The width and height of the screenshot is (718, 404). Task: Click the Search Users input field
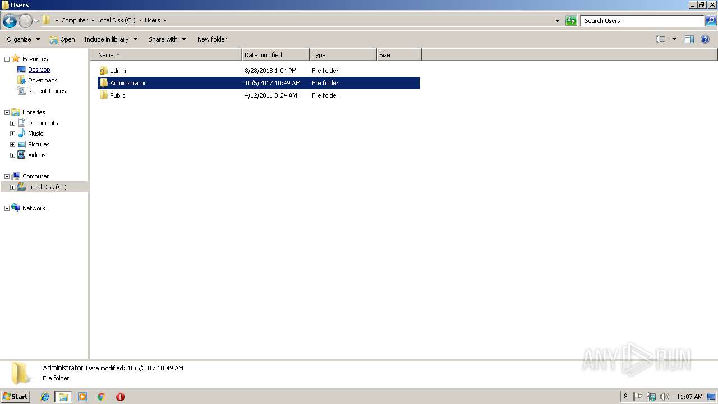click(x=642, y=21)
